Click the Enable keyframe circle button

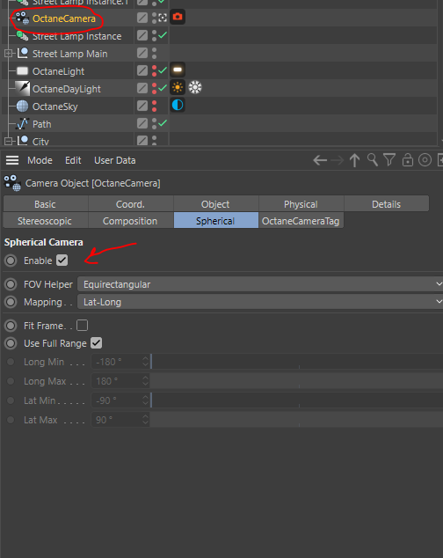point(11,261)
